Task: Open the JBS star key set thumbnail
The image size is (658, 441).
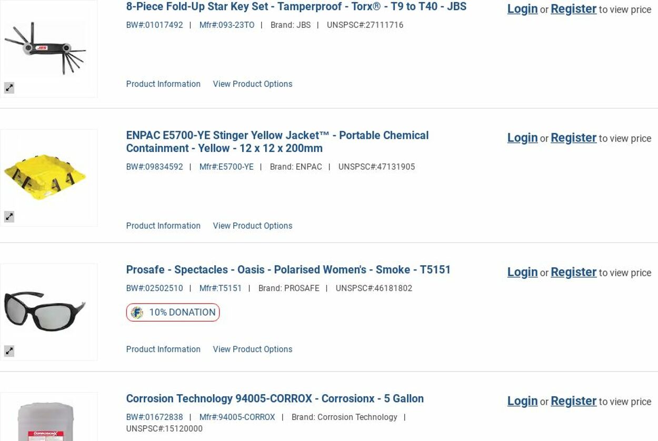Action: pos(45,48)
